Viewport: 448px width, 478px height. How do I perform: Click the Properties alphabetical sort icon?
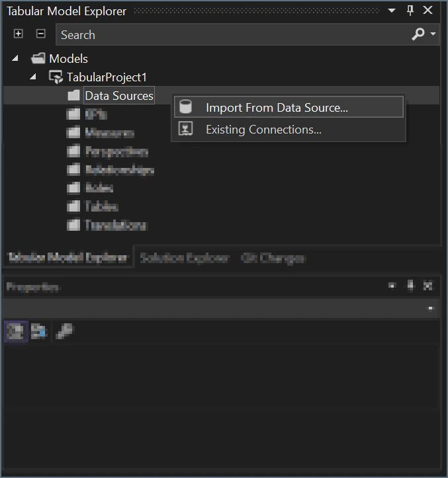tap(38, 331)
